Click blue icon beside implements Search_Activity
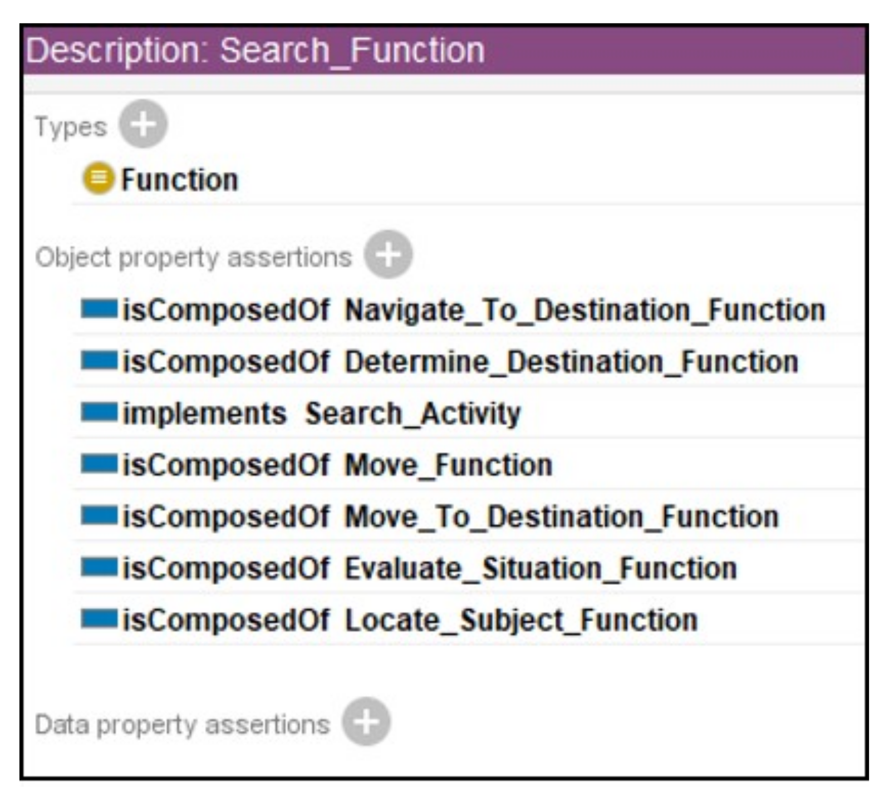Viewport: 894px width, 802px height. click(99, 412)
